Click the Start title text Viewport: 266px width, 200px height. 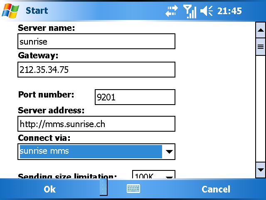(x=37, y=10)
